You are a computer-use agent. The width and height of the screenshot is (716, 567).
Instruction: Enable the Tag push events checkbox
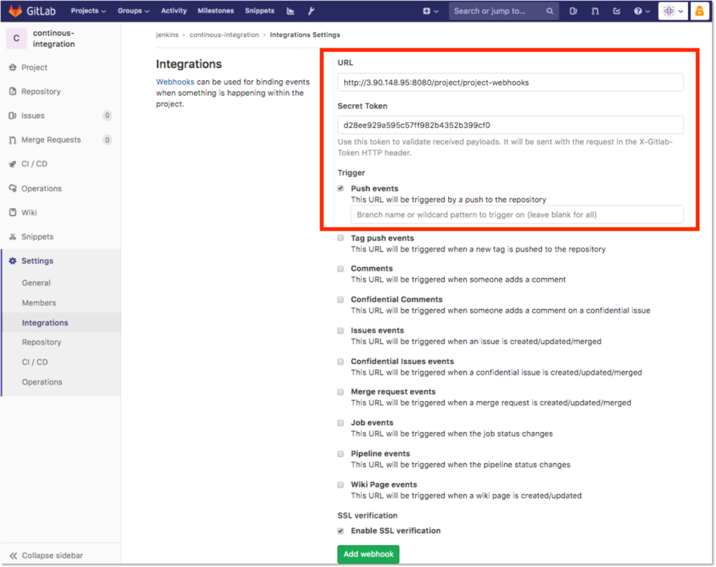341,238
